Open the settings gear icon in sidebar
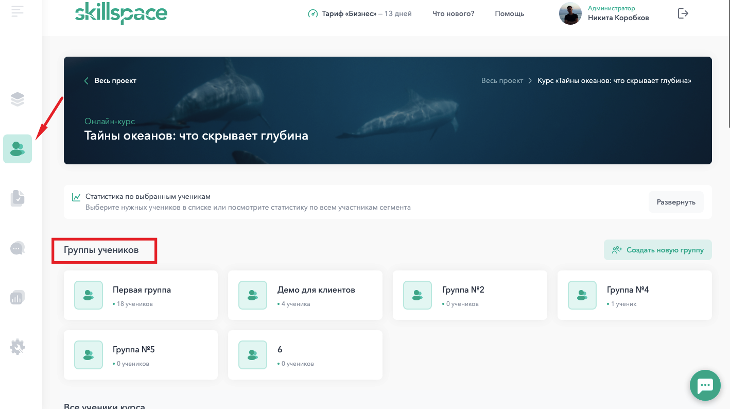The image size is (730, 409). (18, 347)
